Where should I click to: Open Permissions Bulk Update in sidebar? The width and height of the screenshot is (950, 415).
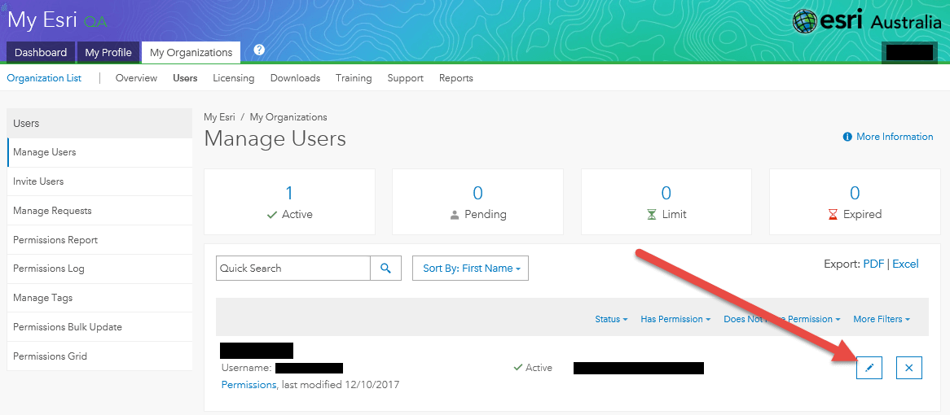point(100,326)
